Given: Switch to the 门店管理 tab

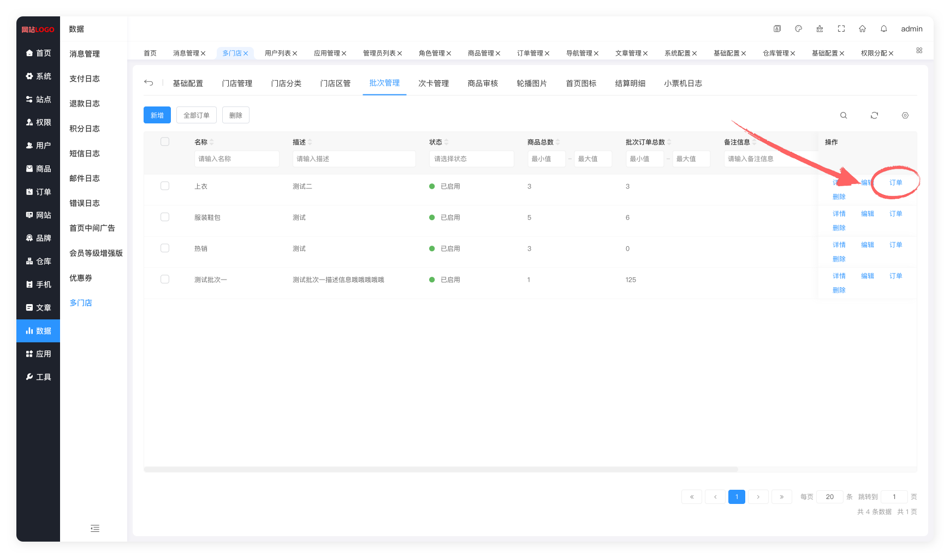Looking at the screenshot, I should 237,84.
